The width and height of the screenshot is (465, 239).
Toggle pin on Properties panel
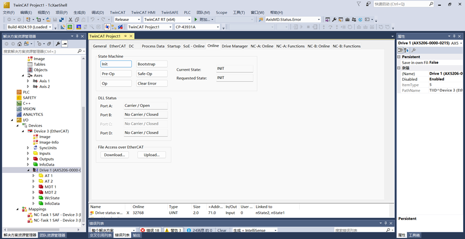[x=454, y=36]
